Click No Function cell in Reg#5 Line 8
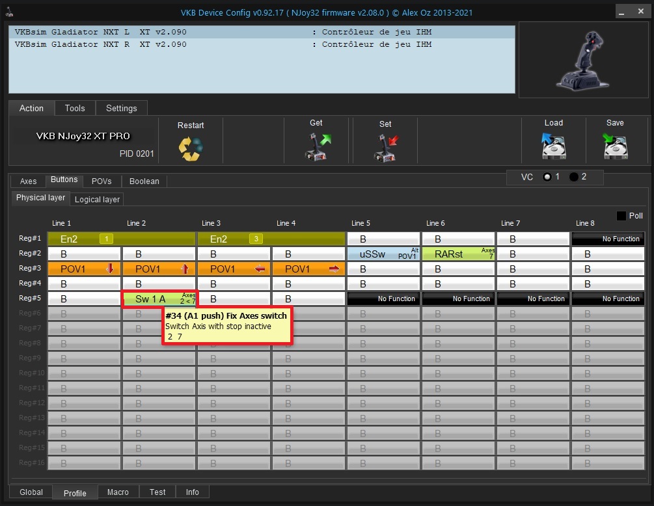This screenshot has height=506, width=654. (x=608, y=299)
